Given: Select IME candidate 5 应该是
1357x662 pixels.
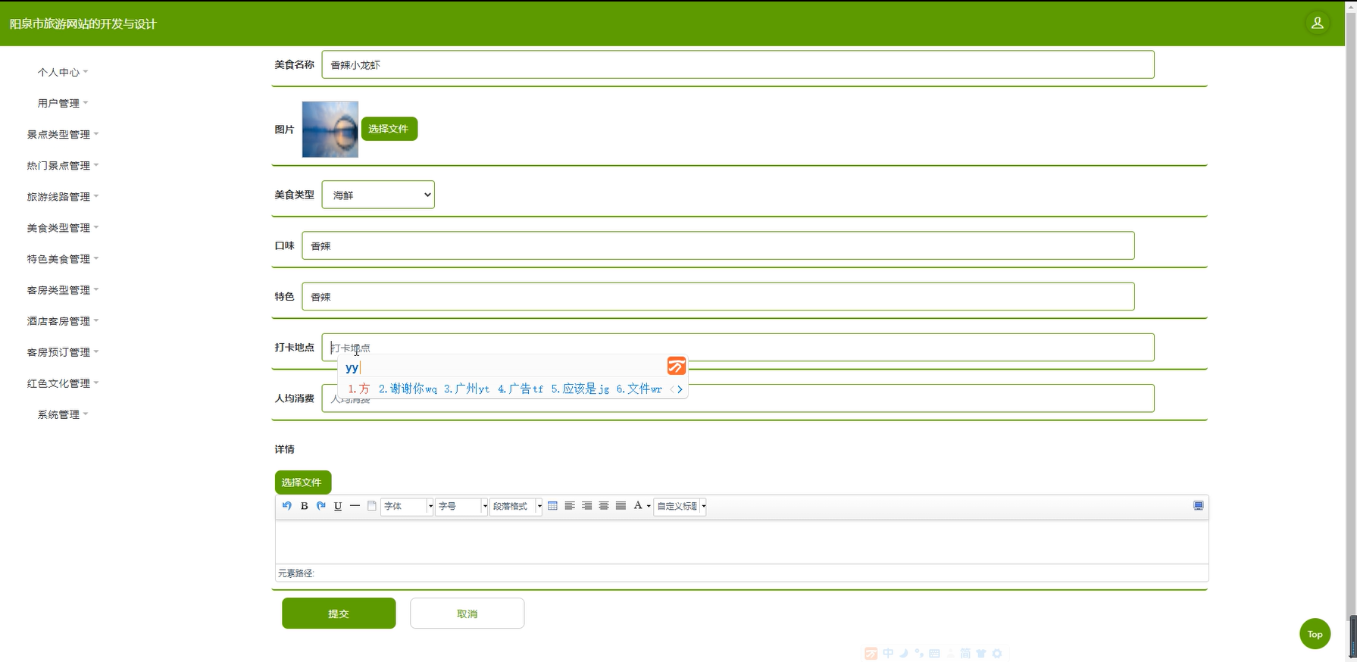Looking at the screenshot, I should [580, 389].
